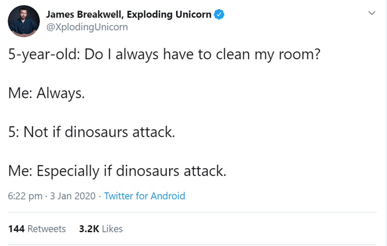Click "always have to clean" in the question
Viewport: 387px width, 246px height.
[x=168, y=54]
